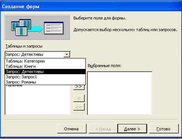Click the text Выберите поля для формы
Viewport: 182px width, 139px height.
pyautogui.click(x=100, y=18)
